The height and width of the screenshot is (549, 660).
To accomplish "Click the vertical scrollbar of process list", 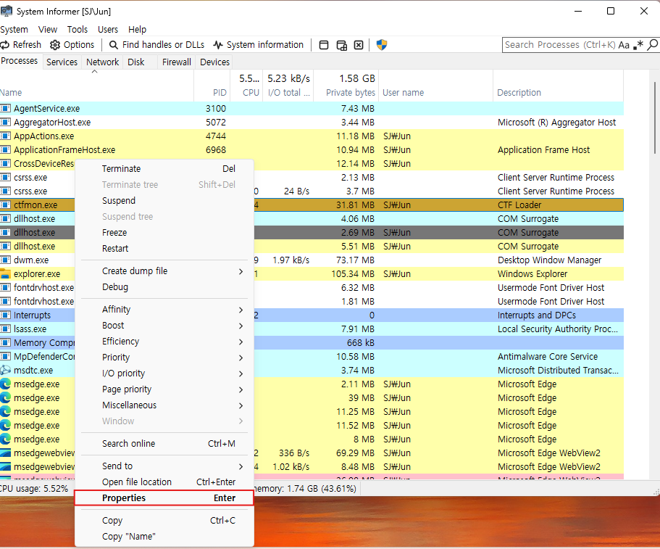I will 654,118.
